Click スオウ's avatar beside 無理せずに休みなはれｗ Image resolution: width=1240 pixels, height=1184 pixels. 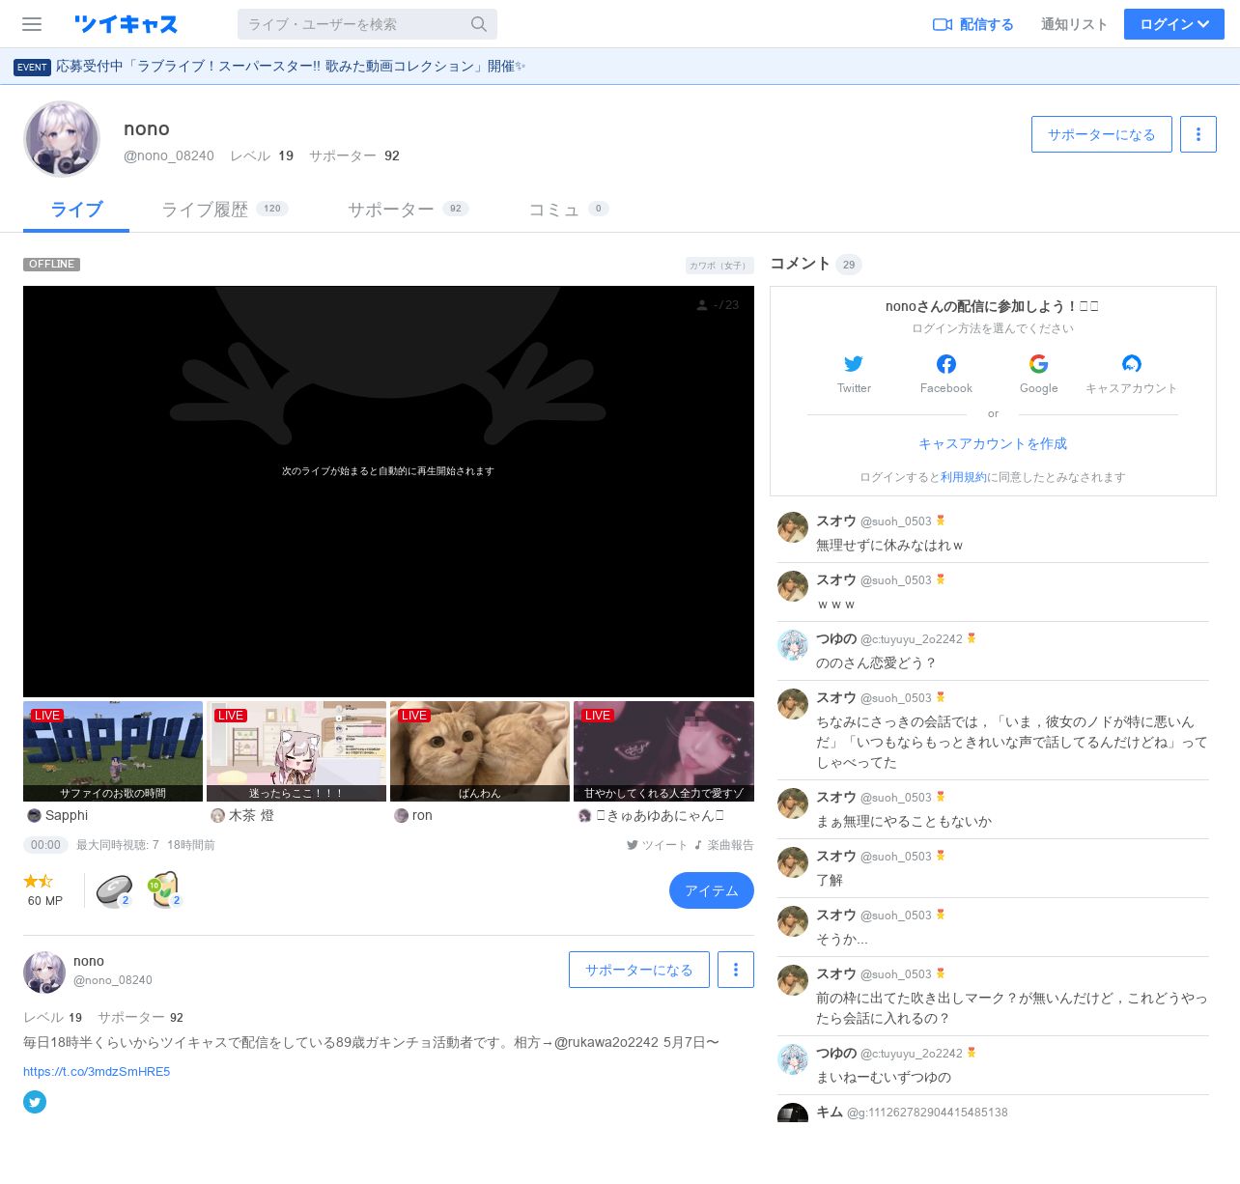[x=793, y=527]
